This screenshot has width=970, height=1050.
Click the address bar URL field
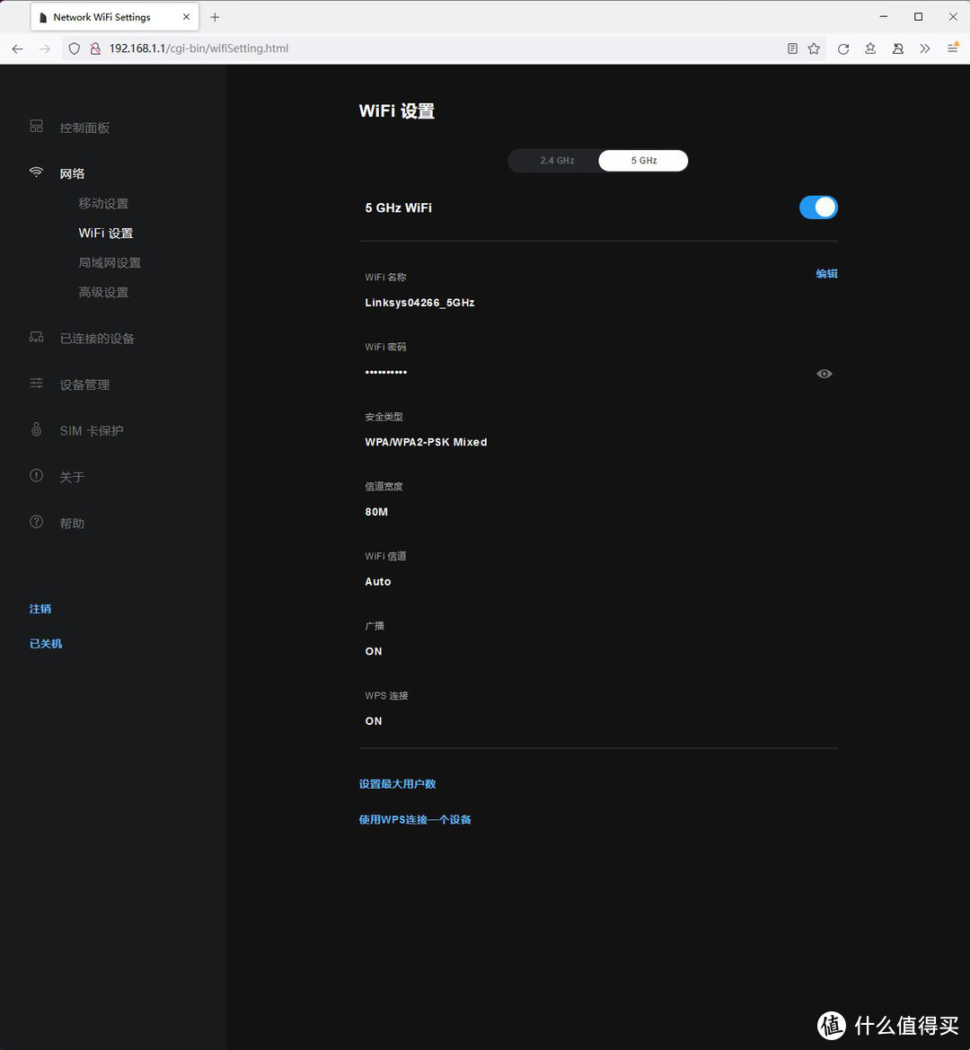442,49
